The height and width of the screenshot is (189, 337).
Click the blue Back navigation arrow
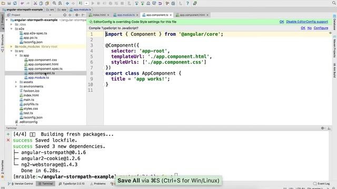pos(67,4)
